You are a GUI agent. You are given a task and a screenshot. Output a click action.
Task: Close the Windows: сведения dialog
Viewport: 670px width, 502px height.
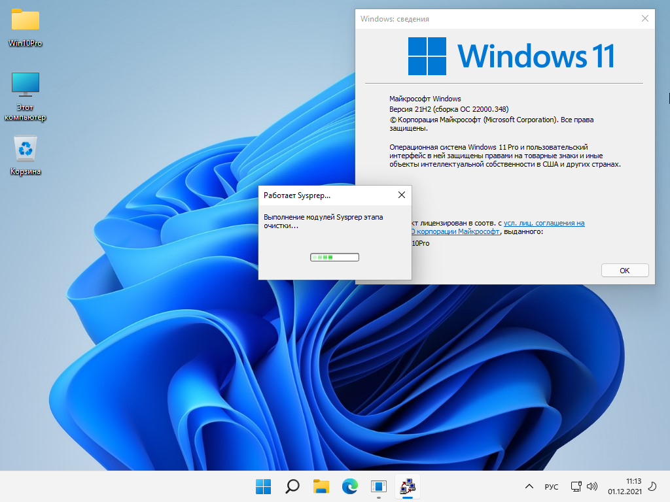click(644, 18)
